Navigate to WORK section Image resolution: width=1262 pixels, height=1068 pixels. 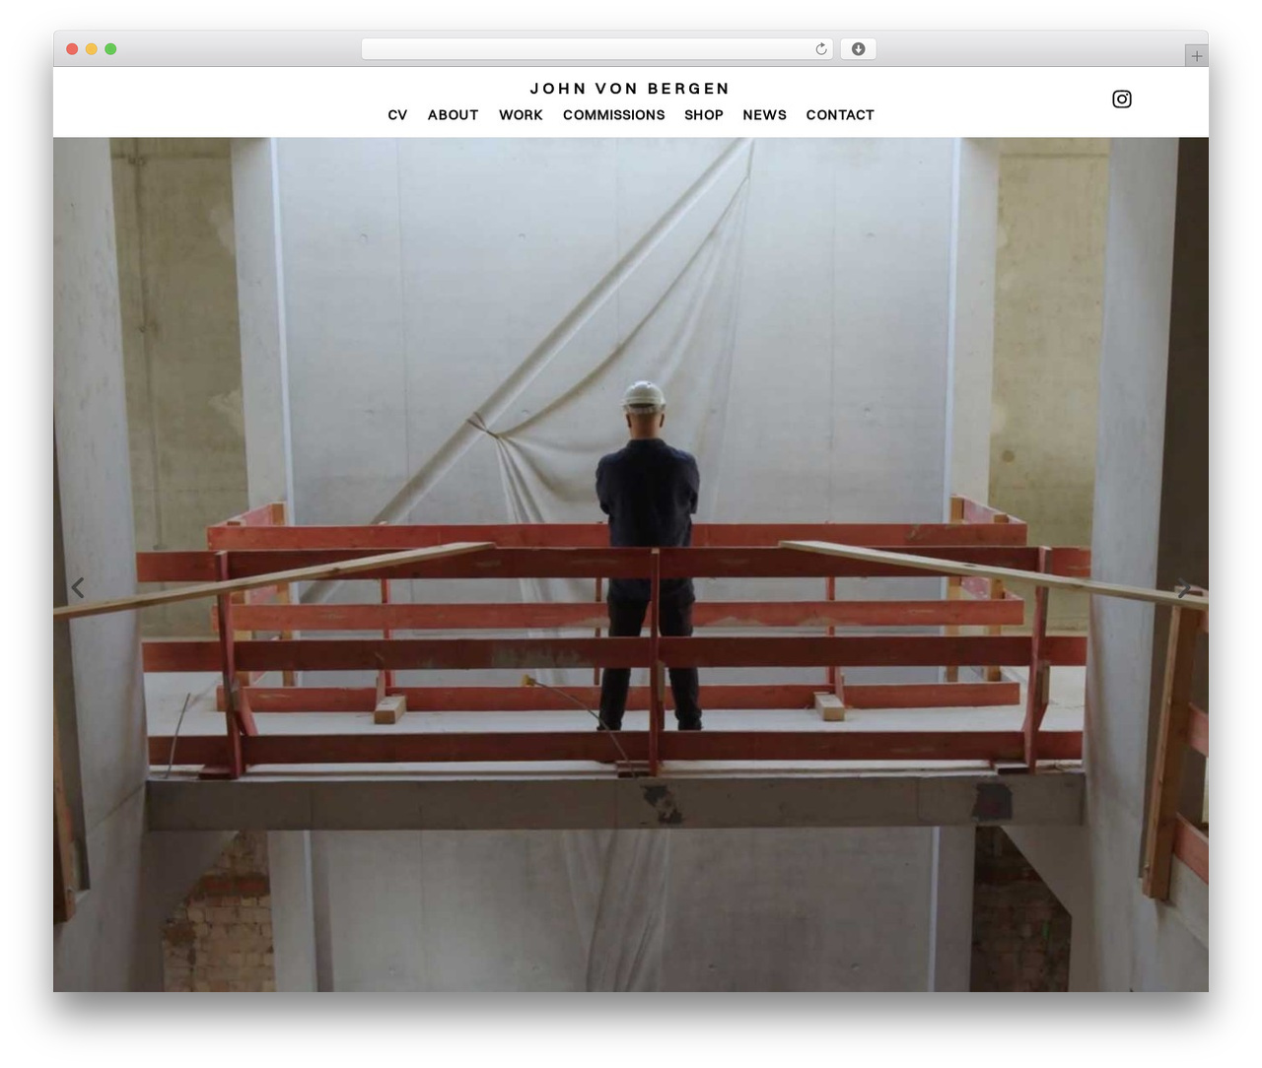click(x=521, y=115)
